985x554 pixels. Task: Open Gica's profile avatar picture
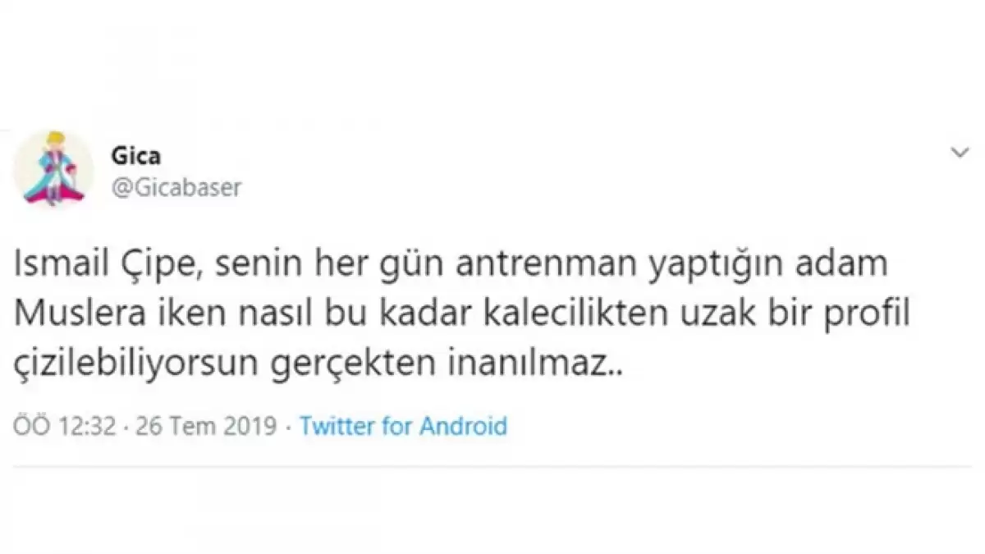click(53, 167)
